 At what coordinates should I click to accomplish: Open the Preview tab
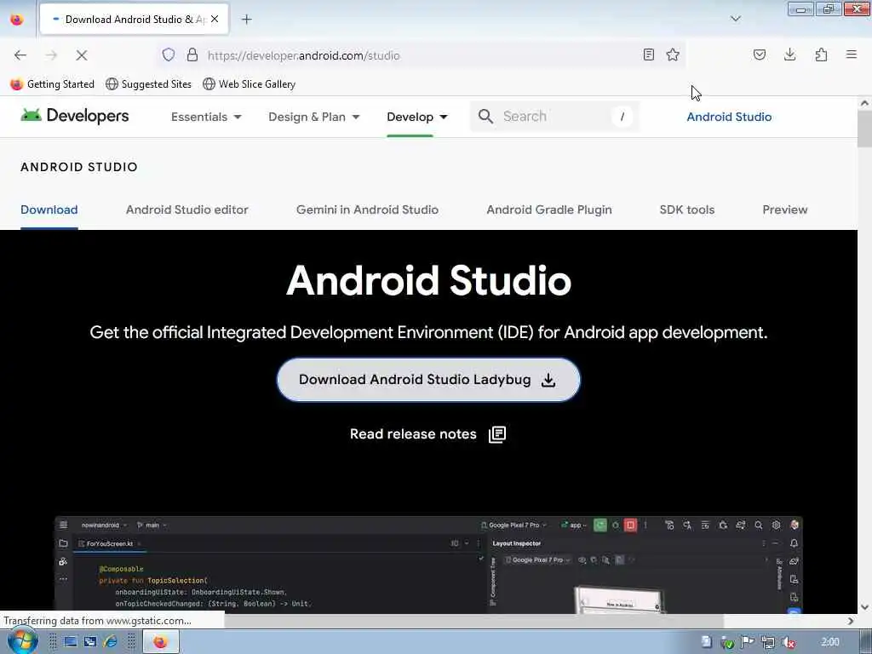784,209
